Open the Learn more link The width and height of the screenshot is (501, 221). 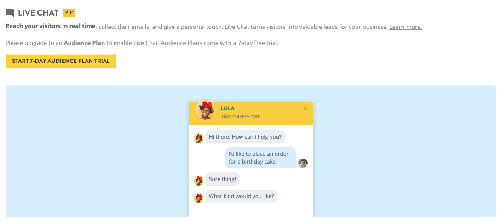[405, 27]
